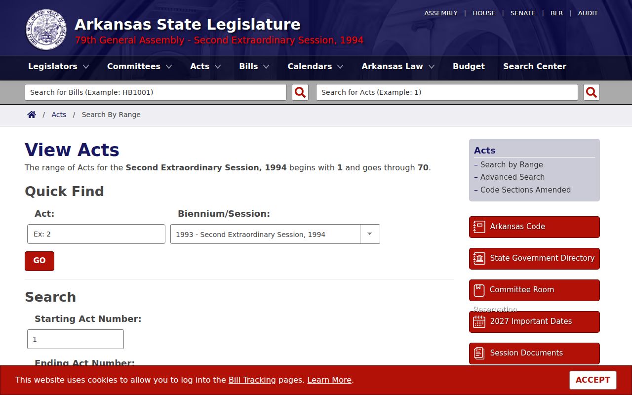Viewport: 632px width, 395px height.
Task: Click the acts search magnifier button
Action: point(592,92)
